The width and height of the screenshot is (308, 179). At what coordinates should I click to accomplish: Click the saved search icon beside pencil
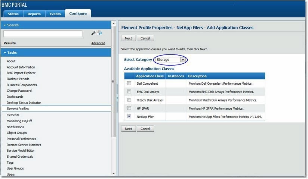[x=99, y=33]
